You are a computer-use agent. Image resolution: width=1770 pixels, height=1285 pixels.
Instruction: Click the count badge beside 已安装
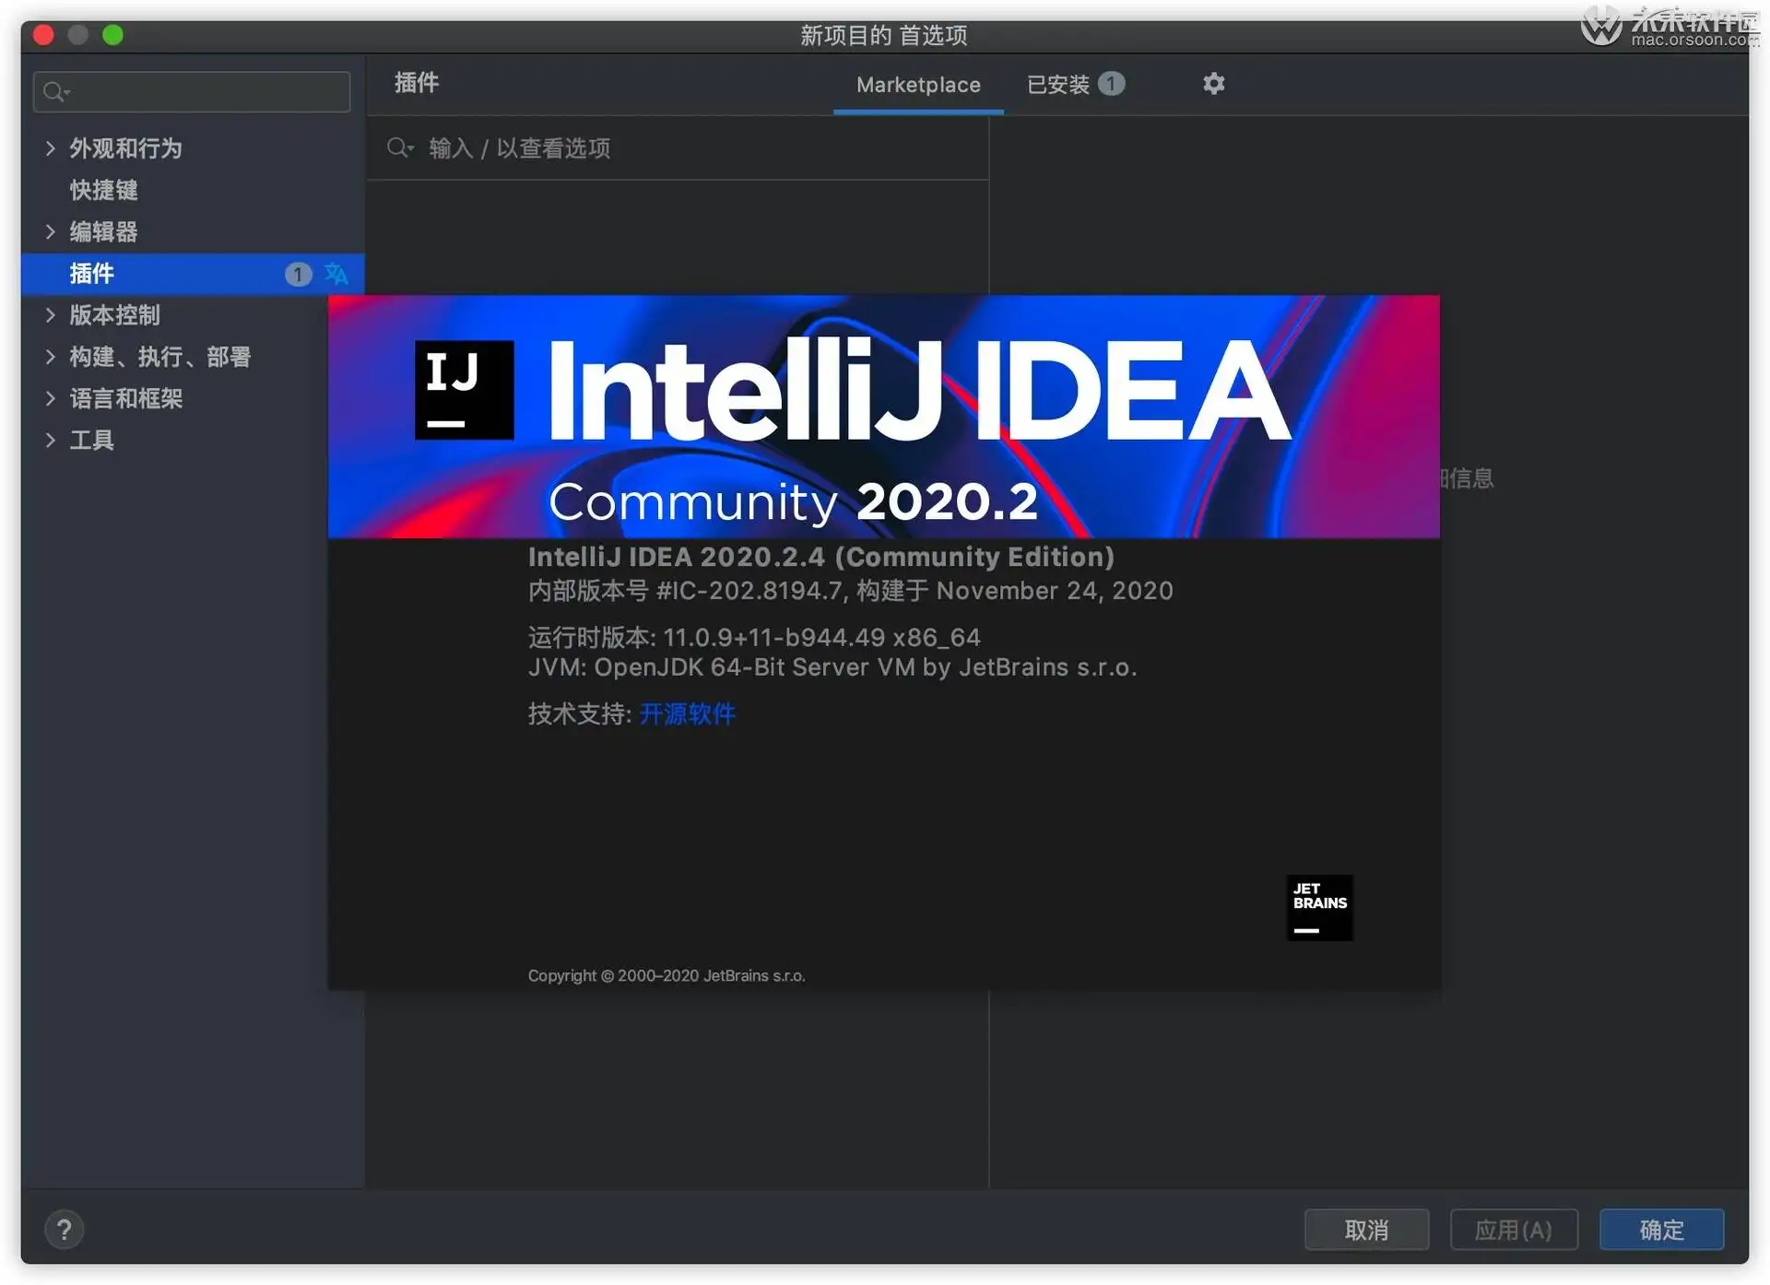coord(1111,84)
